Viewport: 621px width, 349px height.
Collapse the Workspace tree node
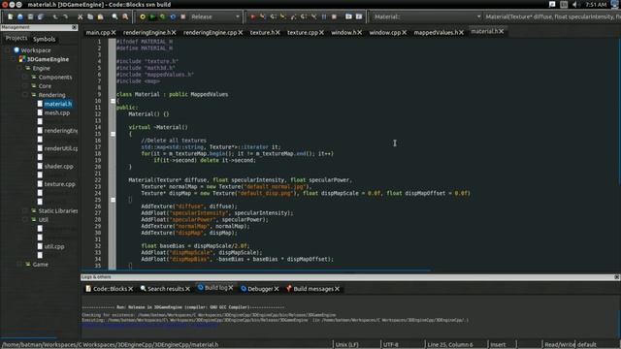(x=8, y=50)
